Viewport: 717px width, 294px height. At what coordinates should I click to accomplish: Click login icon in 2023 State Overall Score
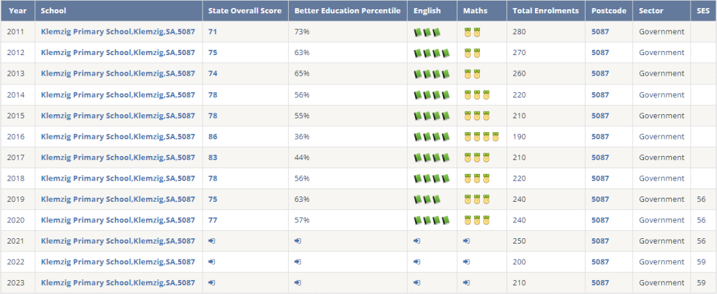coord(211,283)
